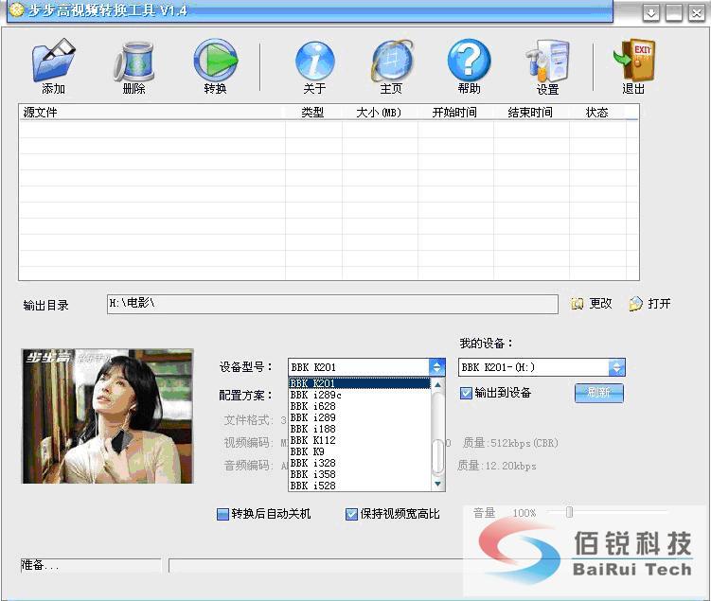
Task: Select BBK K201 in device list
Action: (359, 383)
